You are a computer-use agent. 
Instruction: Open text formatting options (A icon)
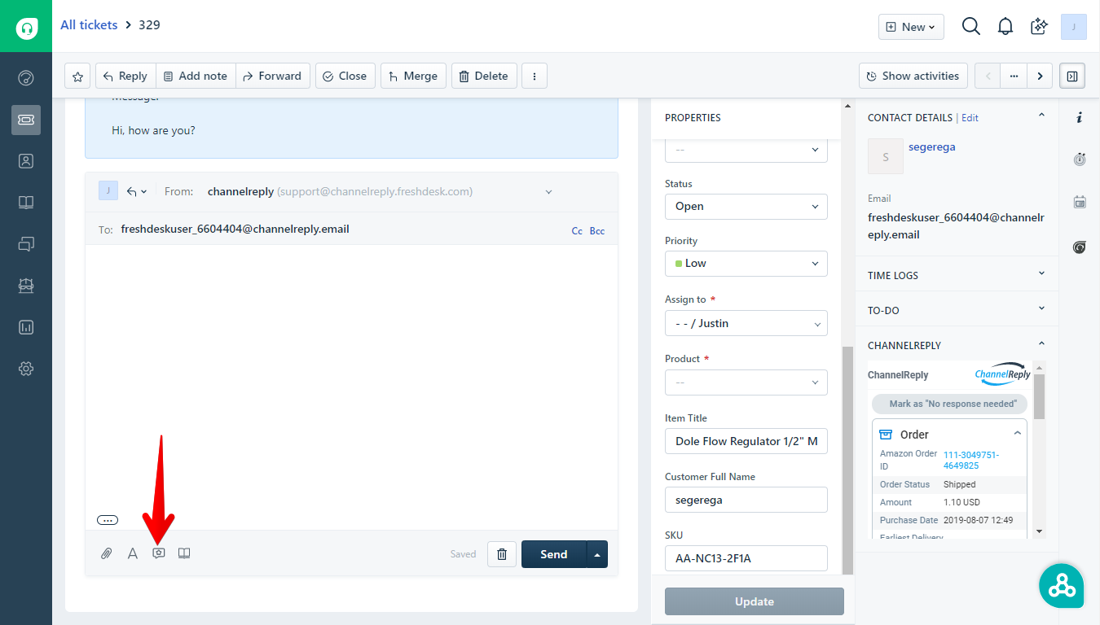133,553
